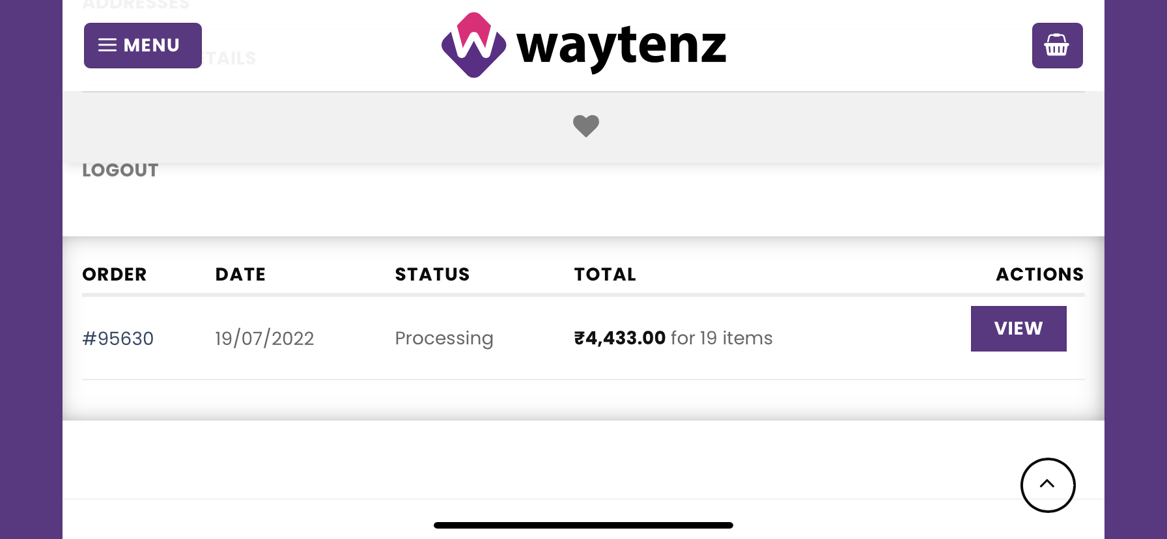The image size is (1167, 539).
Task: Open the shopping basket icon
Action: click(1057, 46)
